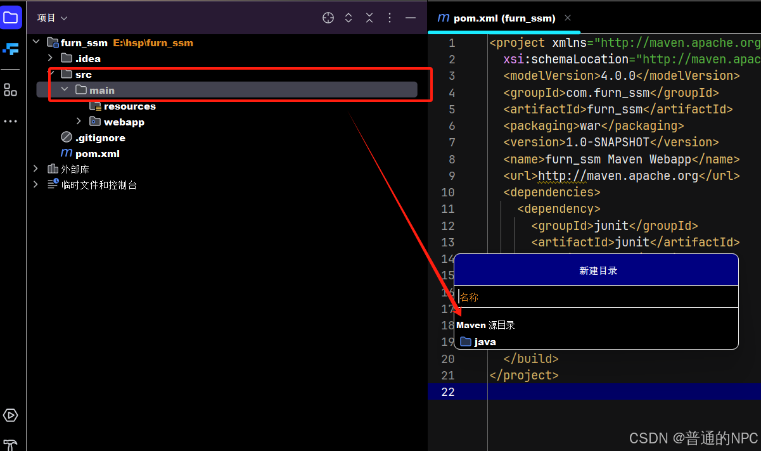Click collapse all icon in Project panel

click(x=369, y=18)
